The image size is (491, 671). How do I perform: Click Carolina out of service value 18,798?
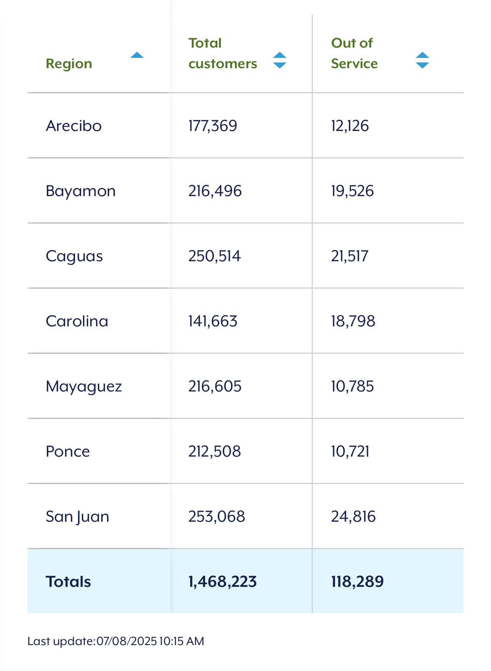pos(353,321)
